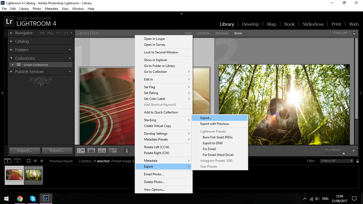
Task: Choose Export with Previous
Action: pos(220,124)
